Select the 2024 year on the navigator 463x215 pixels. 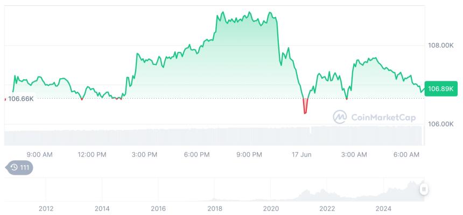pyautogui.click(x=383, y=208)
